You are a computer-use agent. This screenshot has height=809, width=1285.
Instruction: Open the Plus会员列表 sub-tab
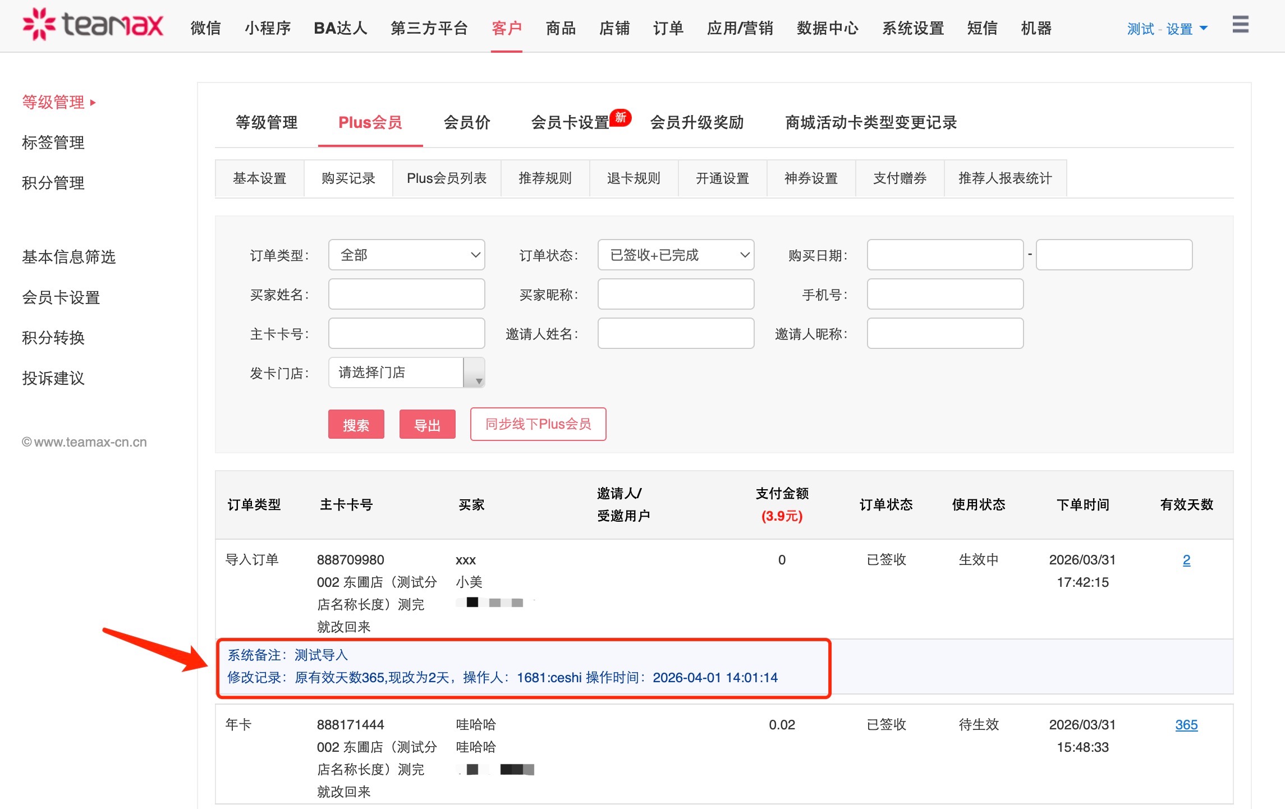tap(446, 178)
